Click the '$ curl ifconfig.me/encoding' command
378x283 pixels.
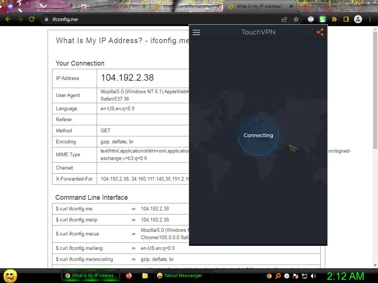(85, 259)
